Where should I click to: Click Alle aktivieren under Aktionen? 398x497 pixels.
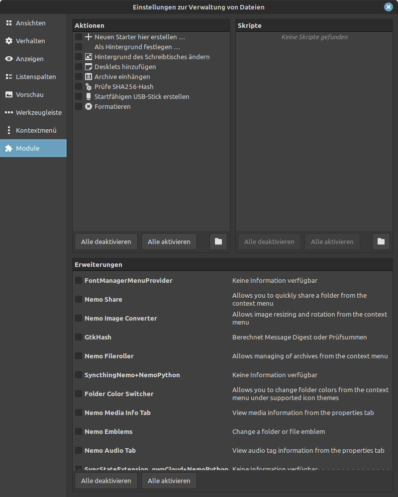(x=169, y=242)
